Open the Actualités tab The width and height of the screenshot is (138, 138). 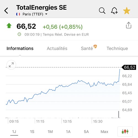[x=57, y=48]
